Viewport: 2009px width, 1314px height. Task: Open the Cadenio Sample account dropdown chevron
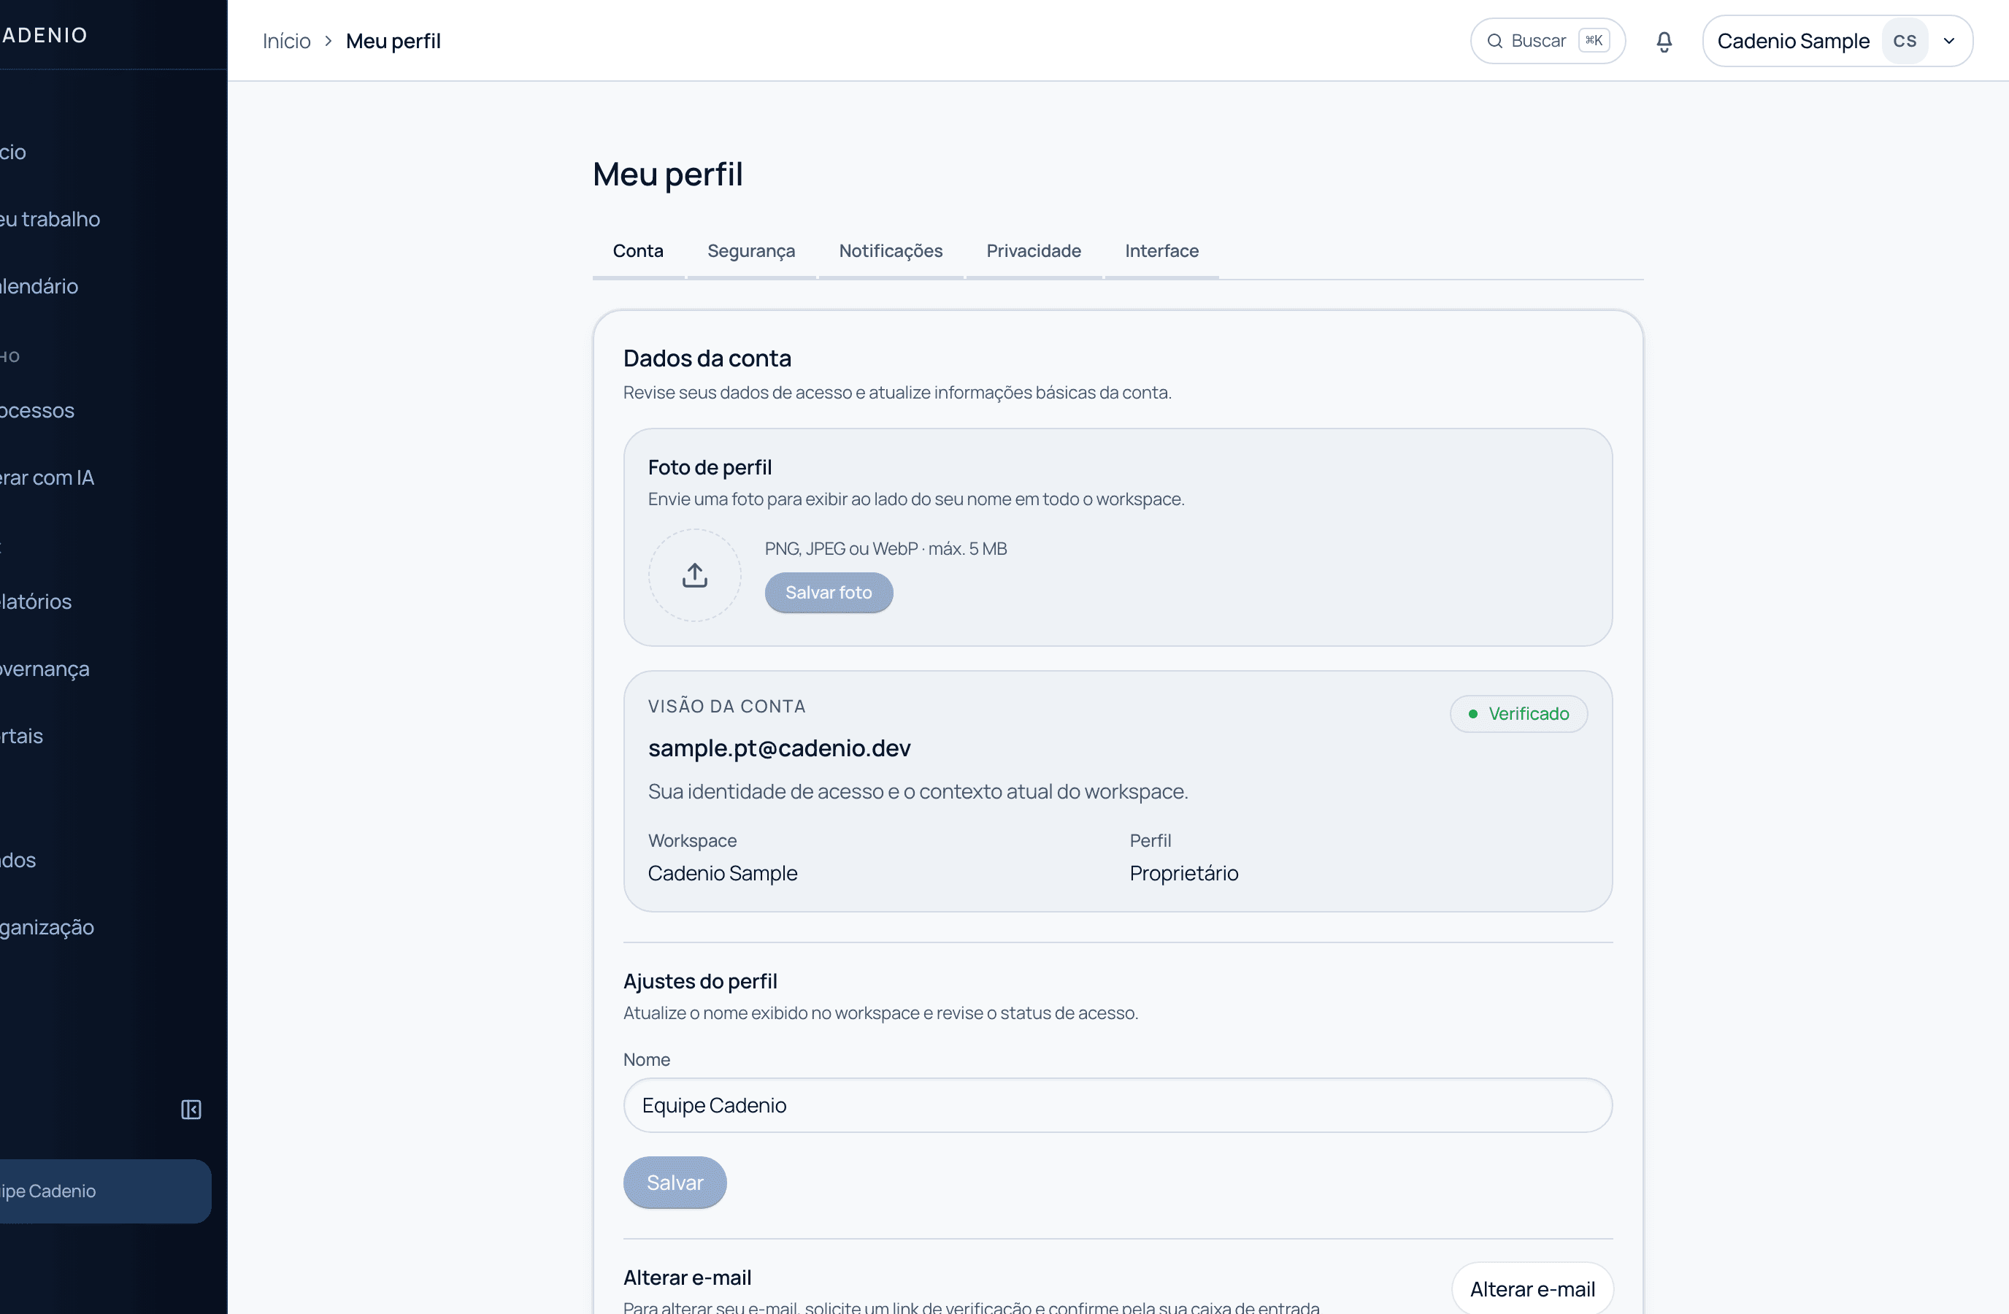coord(1949,42)
